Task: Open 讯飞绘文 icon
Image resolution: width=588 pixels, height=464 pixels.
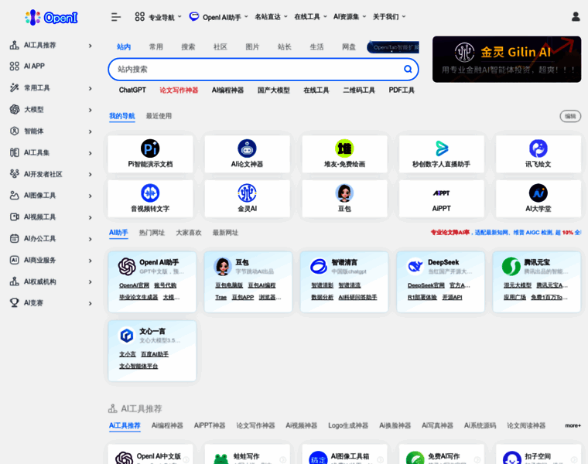Action: pyautogui.click(x=538, y=148)
